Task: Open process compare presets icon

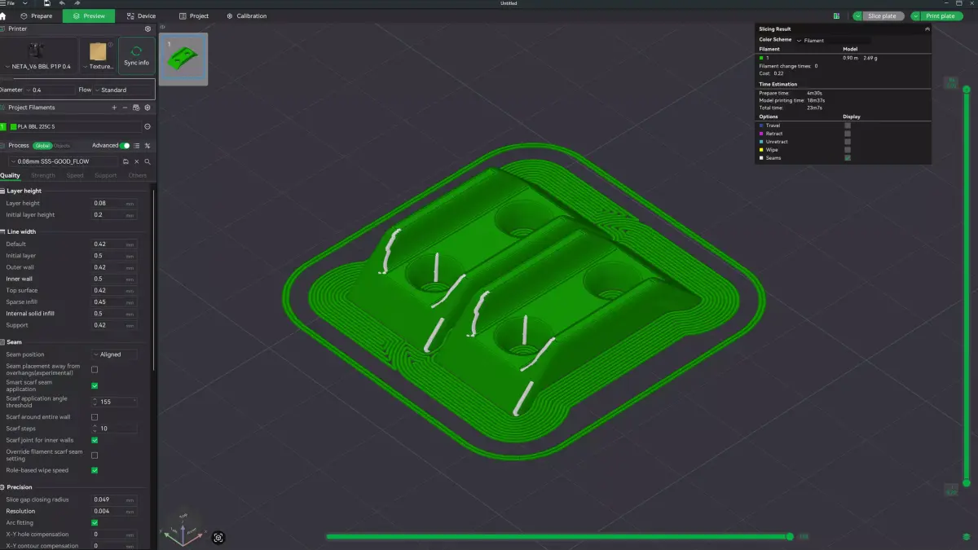Action: coord(148,146)
